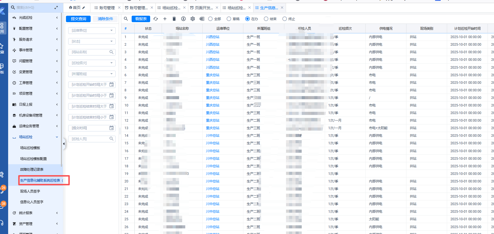Click the trash delete icon
This screenshot has height=234, width=494.
[174, 19]
